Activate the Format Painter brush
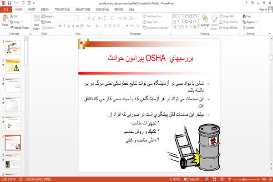Viewport: 273px width, 182px height. pyautogui.click(x=20, y=28)
